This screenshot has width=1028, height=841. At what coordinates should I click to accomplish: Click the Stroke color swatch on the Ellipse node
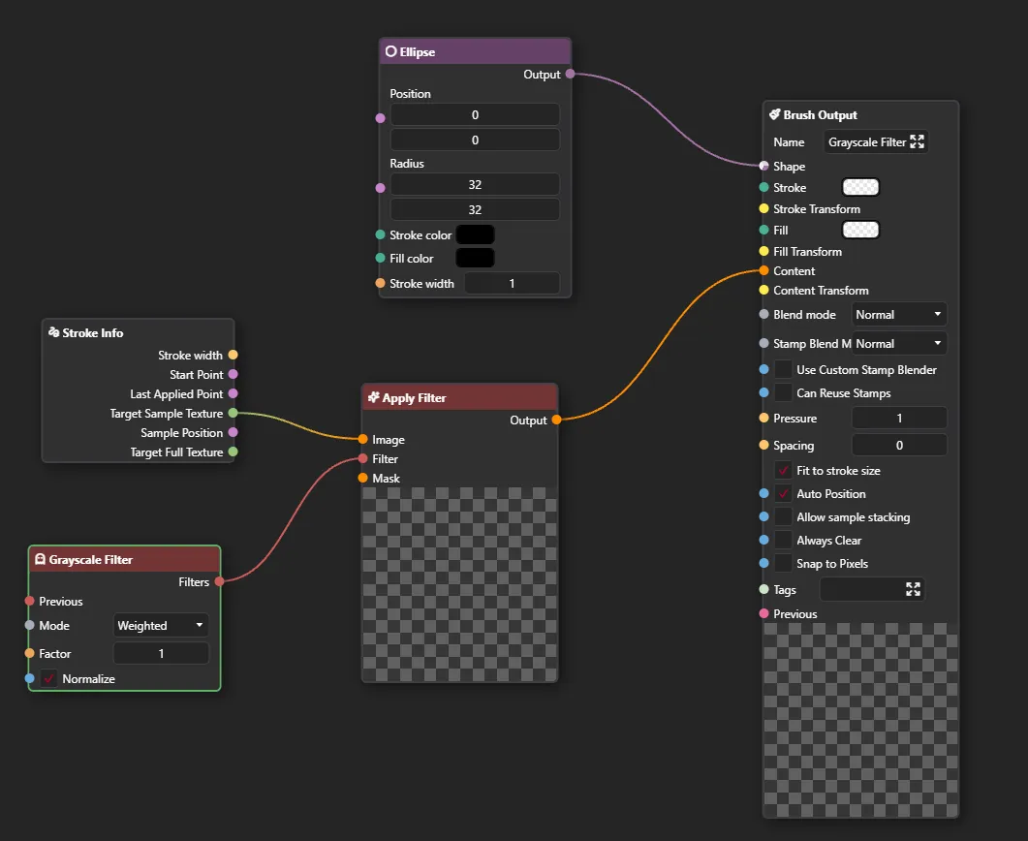pyautogui.click(x=476, y=234)
